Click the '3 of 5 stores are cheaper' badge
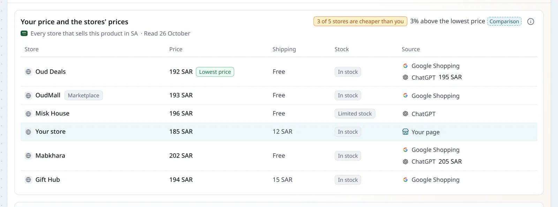The height and width of the screenshot is (207, 558). 360,21
